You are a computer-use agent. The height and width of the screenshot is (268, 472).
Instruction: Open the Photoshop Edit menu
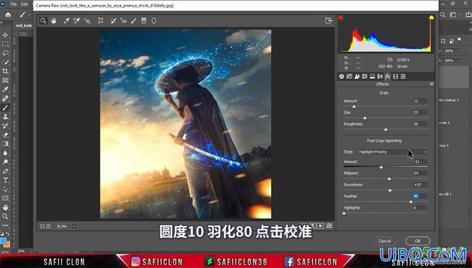(x=24, y=4)
